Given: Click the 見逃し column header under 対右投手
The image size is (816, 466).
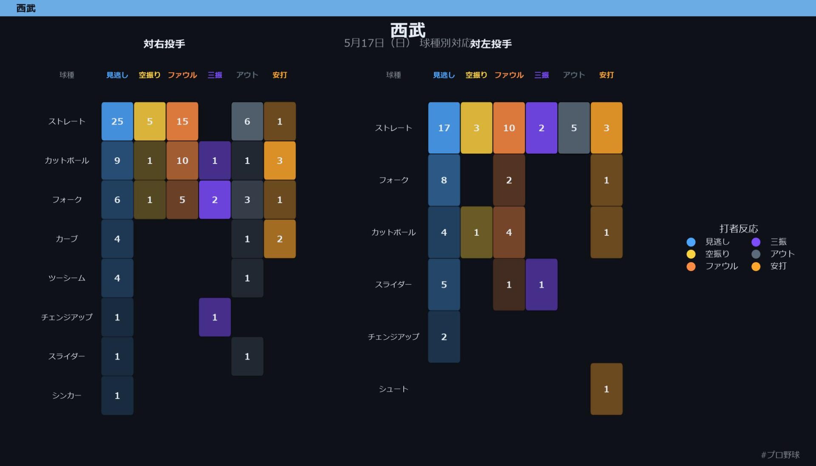Looking at the screenshot, I should [117, 75].
